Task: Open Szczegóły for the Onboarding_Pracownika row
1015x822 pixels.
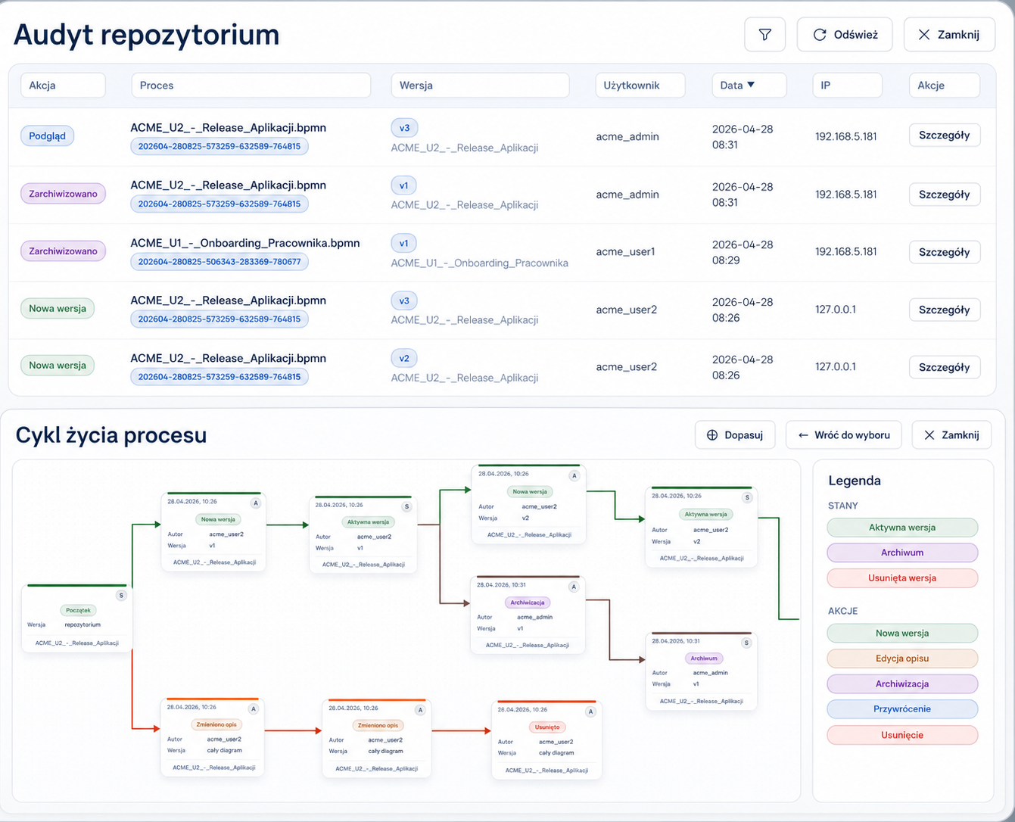Action: coord(945,252)
